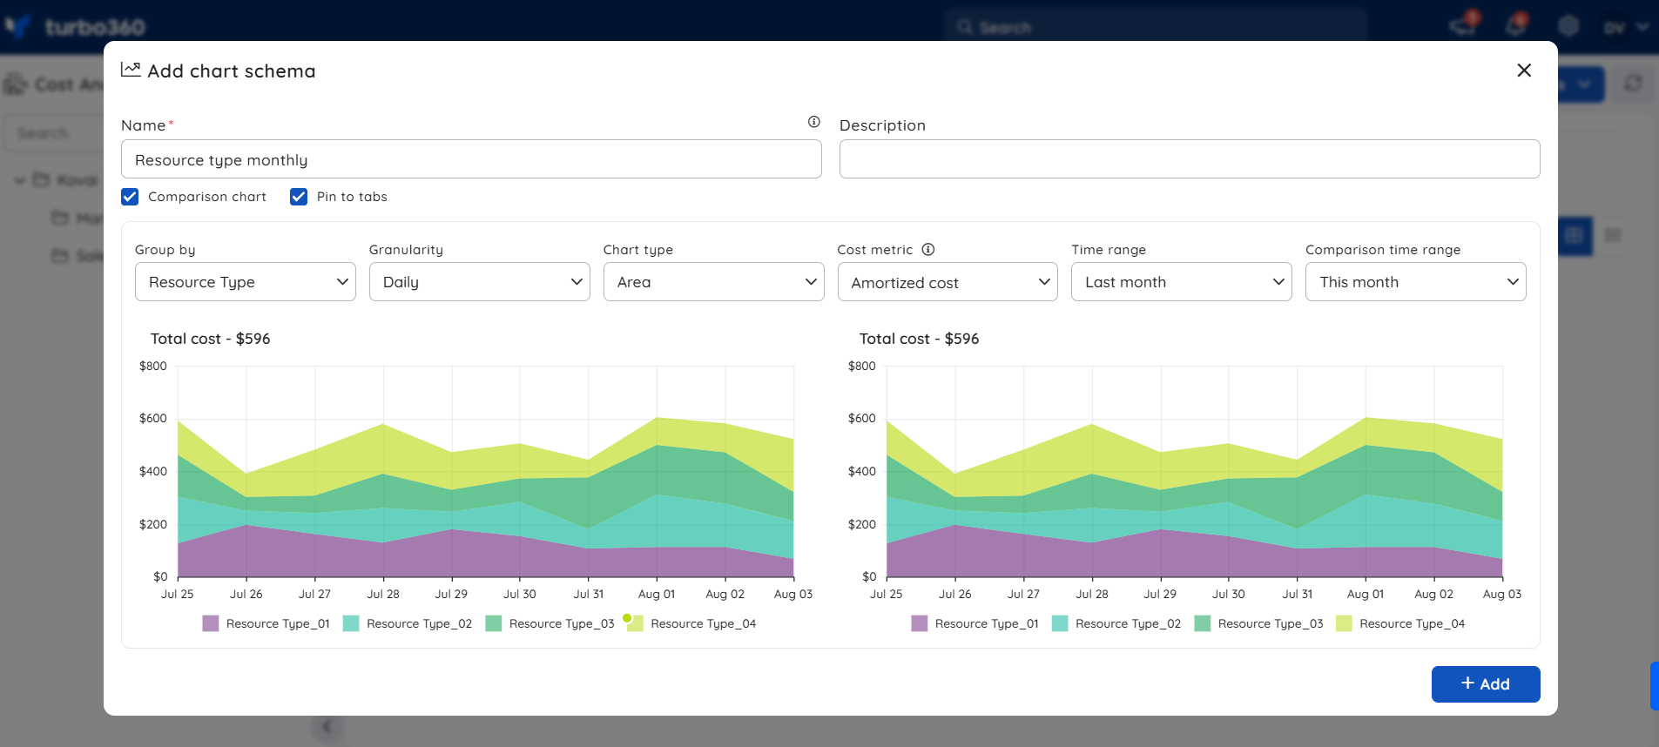Uncheck the Comparison chart checkbox
The width and height of the screenshot is (1659, 747).
tap(130, 197)
